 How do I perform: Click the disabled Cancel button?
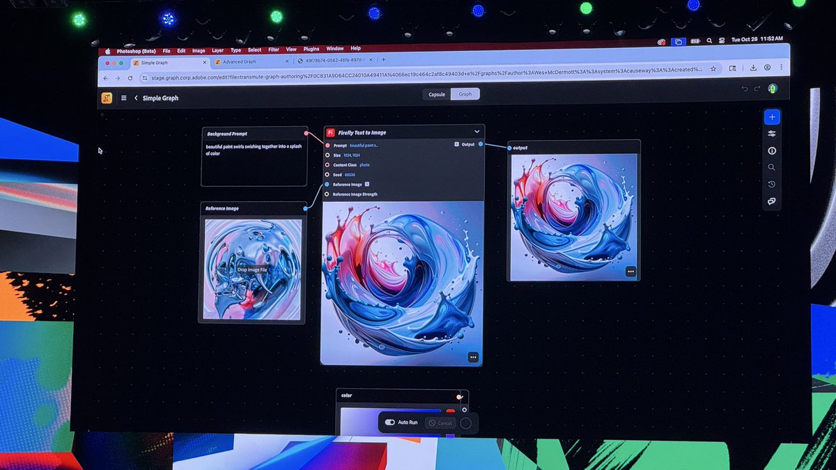click(x=440, y=423)
